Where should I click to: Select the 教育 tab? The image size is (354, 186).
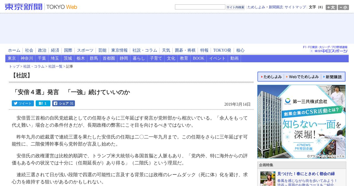184,58
